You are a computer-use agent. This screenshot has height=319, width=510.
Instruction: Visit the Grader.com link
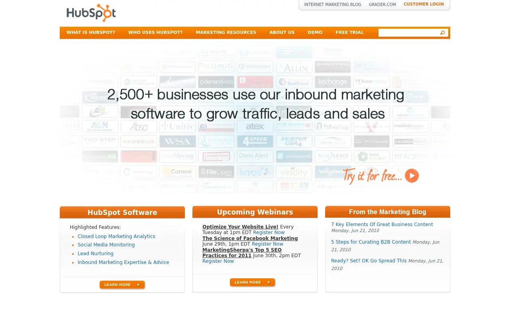click(x=382, y=5)
